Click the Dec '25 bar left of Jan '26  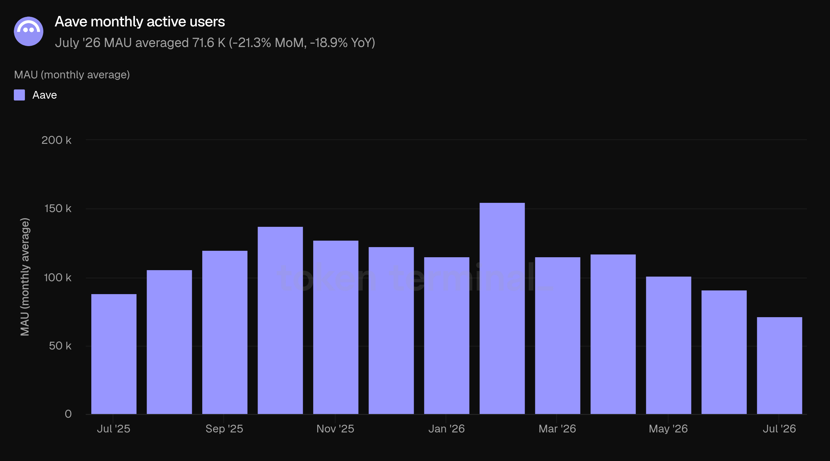pyautogui.click(x=391, y=330)
